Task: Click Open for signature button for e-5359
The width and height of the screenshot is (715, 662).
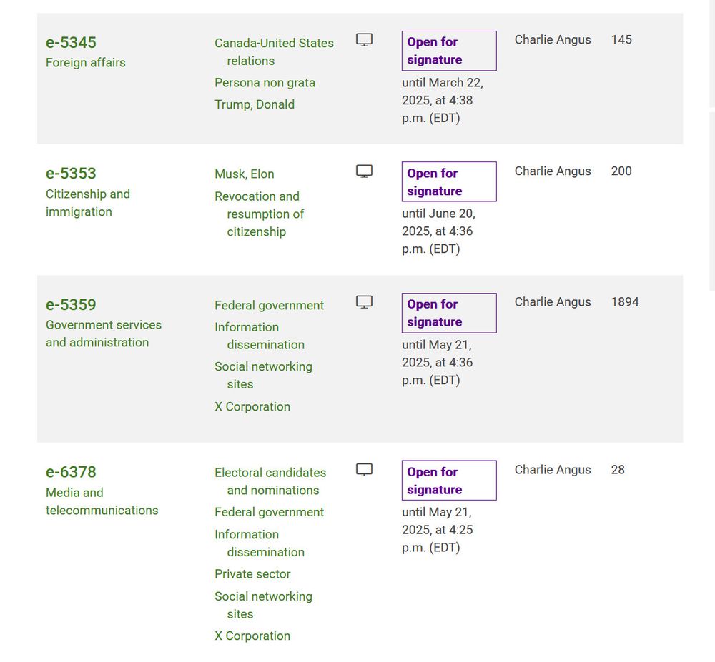Action: point(449,313)
